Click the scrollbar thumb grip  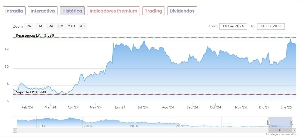pyautogui.click(x=280, y=130)
